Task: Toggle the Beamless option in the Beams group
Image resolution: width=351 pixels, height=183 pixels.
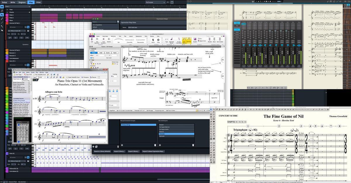Action: point(188,41)
